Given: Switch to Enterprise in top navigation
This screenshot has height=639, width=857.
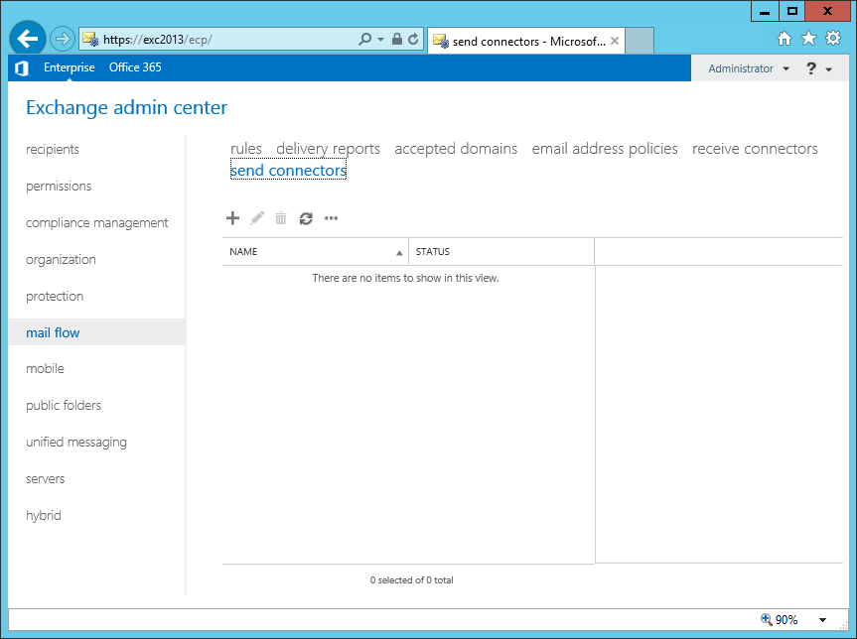Looking at the screenshot, I should [x=70, y=67].
